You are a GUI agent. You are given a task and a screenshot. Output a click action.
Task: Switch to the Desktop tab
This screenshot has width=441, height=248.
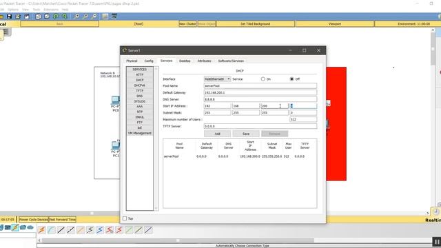pos(185,61)
